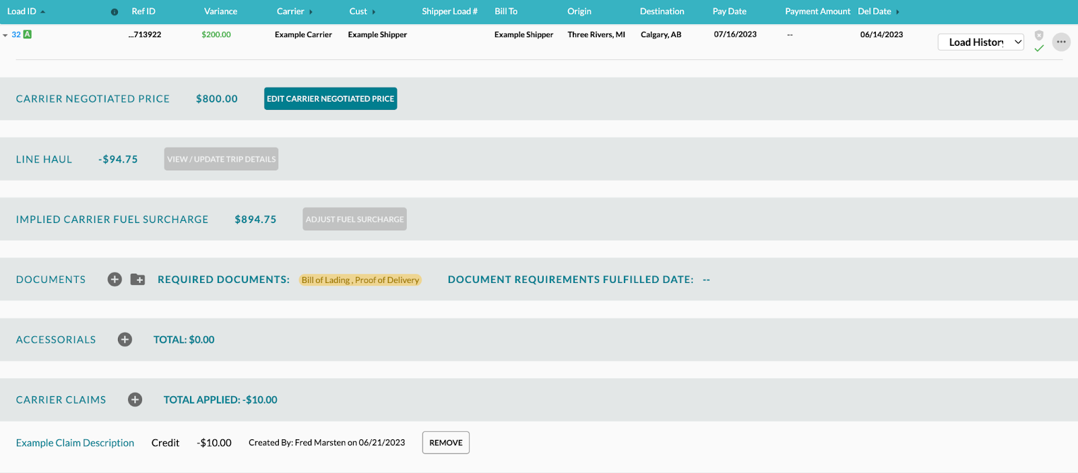Add a carrier claim with plus icon
Viewport: 1078px width, 473px height.
coord(135,400)
